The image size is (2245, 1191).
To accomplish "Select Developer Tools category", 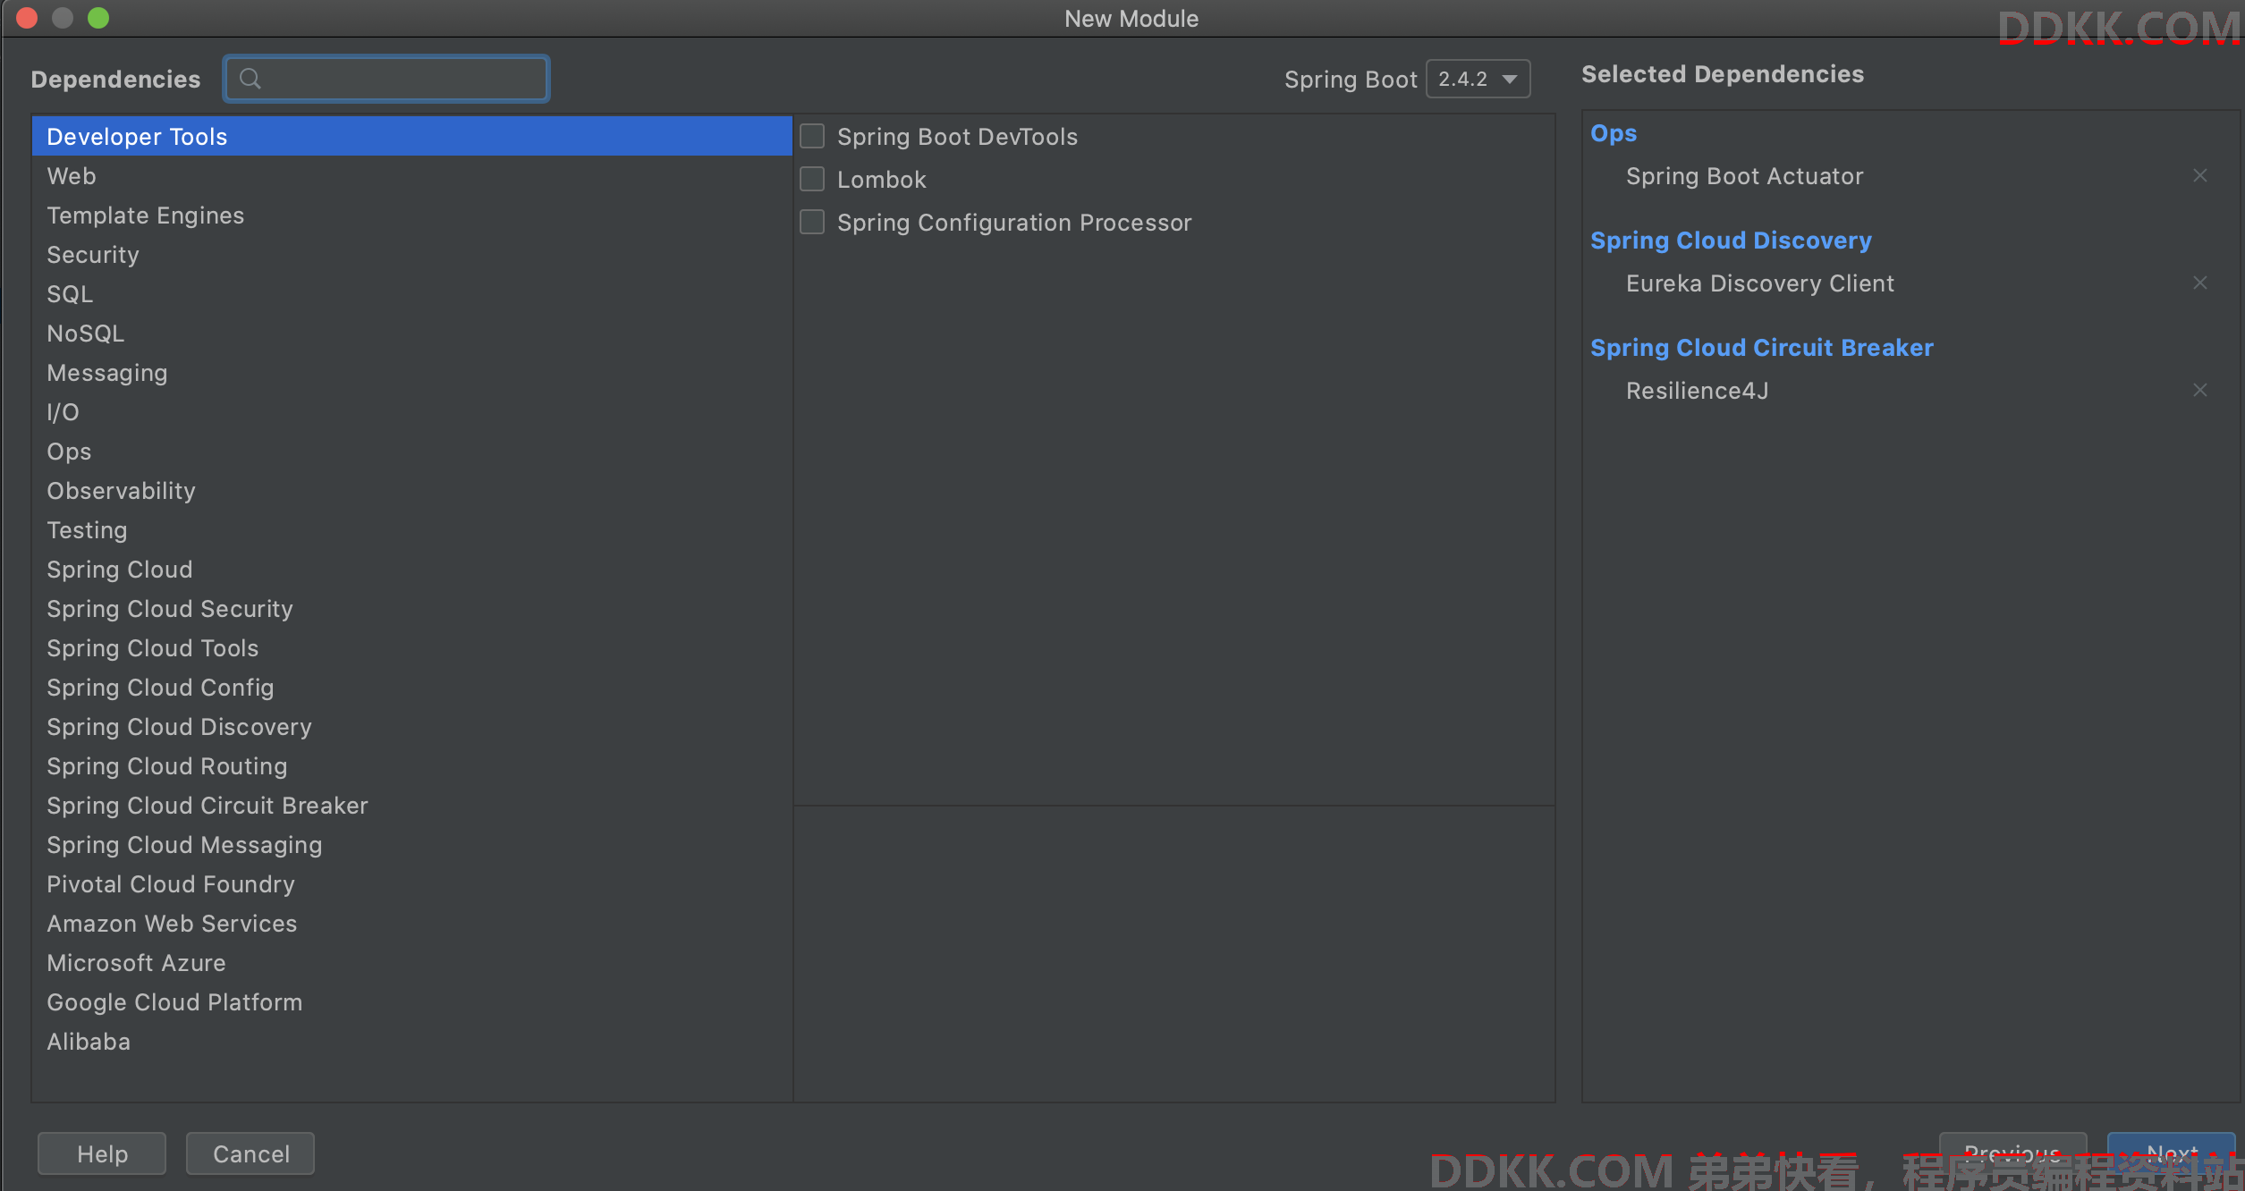I will [x=412, y=136].
